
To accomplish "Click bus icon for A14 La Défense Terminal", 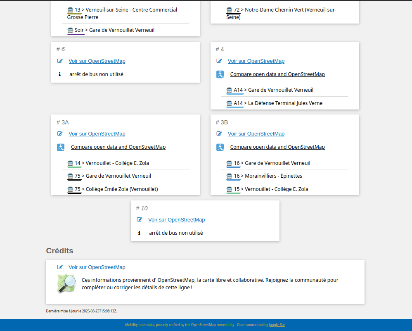I will 230,103.
